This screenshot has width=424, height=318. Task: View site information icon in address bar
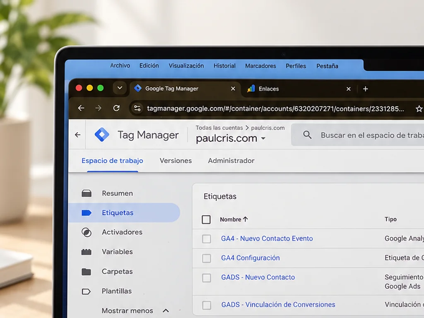(x=137, y=108)
